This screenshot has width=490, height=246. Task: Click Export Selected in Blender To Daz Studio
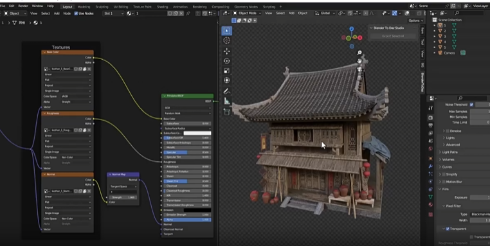(393, 36)
